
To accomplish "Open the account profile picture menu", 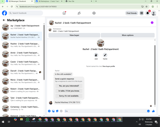I will point(154,13).
